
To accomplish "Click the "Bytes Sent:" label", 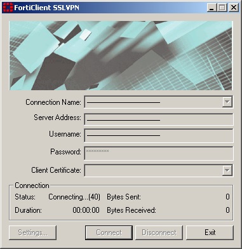I will [124, 197].
